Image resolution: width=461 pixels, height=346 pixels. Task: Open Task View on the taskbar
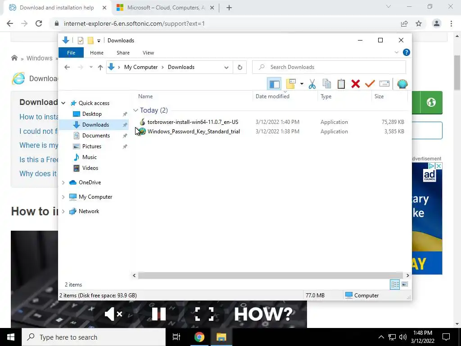(176, 337)
